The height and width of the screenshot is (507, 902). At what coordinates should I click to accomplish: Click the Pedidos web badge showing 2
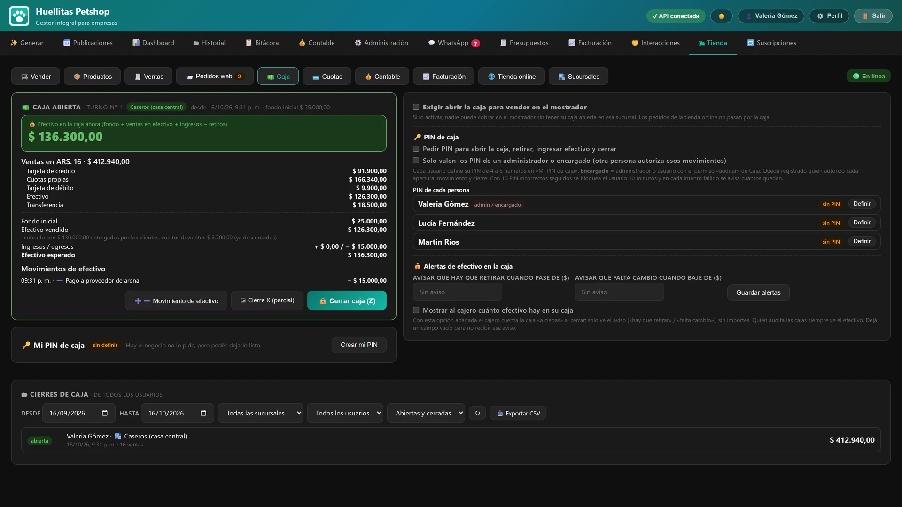[x=239, y=76]
